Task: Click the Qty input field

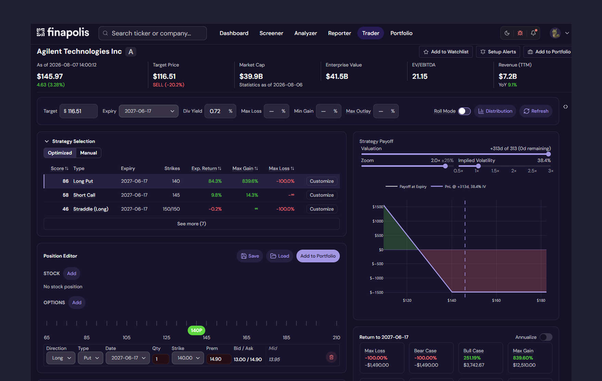Action: (160, 359)
